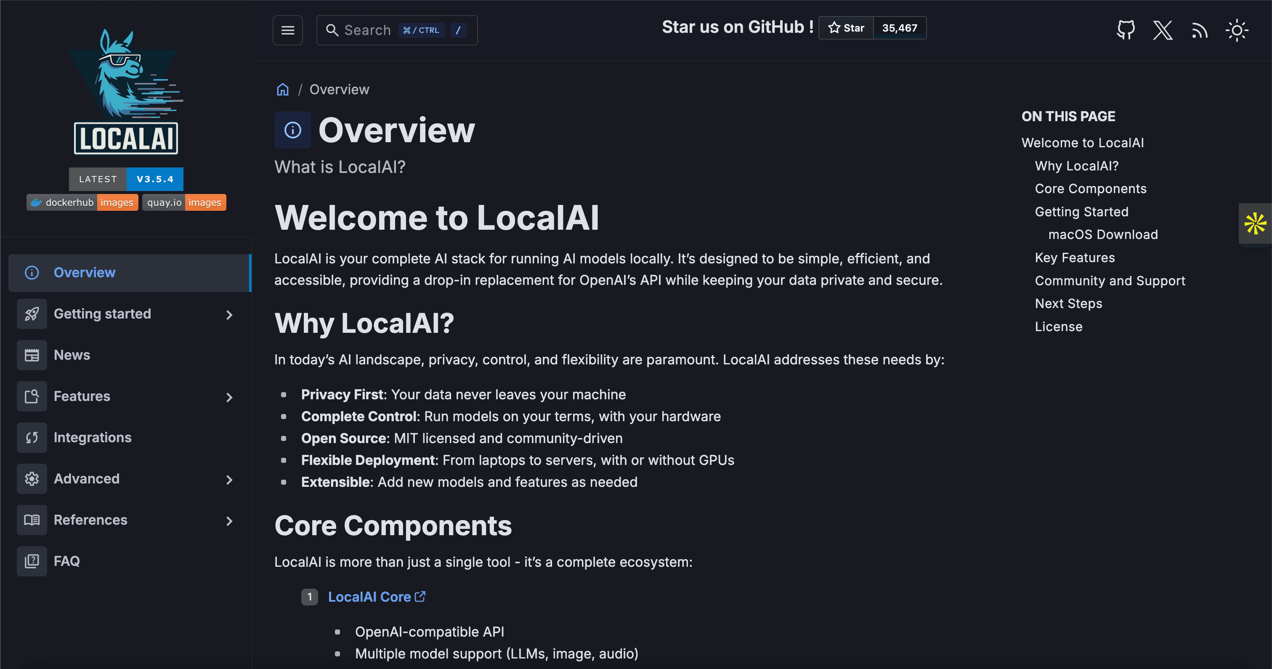Image resolution: width=1272 pixels, height=669 pixels.
Task: Click the yellow asterisk floating widget
Action: click(1255, 223)
